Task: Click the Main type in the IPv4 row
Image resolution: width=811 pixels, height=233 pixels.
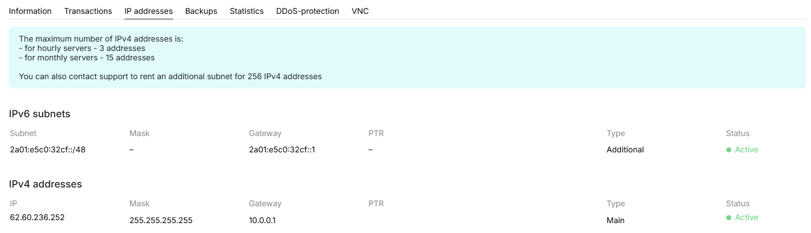Action: pos(615,220)
